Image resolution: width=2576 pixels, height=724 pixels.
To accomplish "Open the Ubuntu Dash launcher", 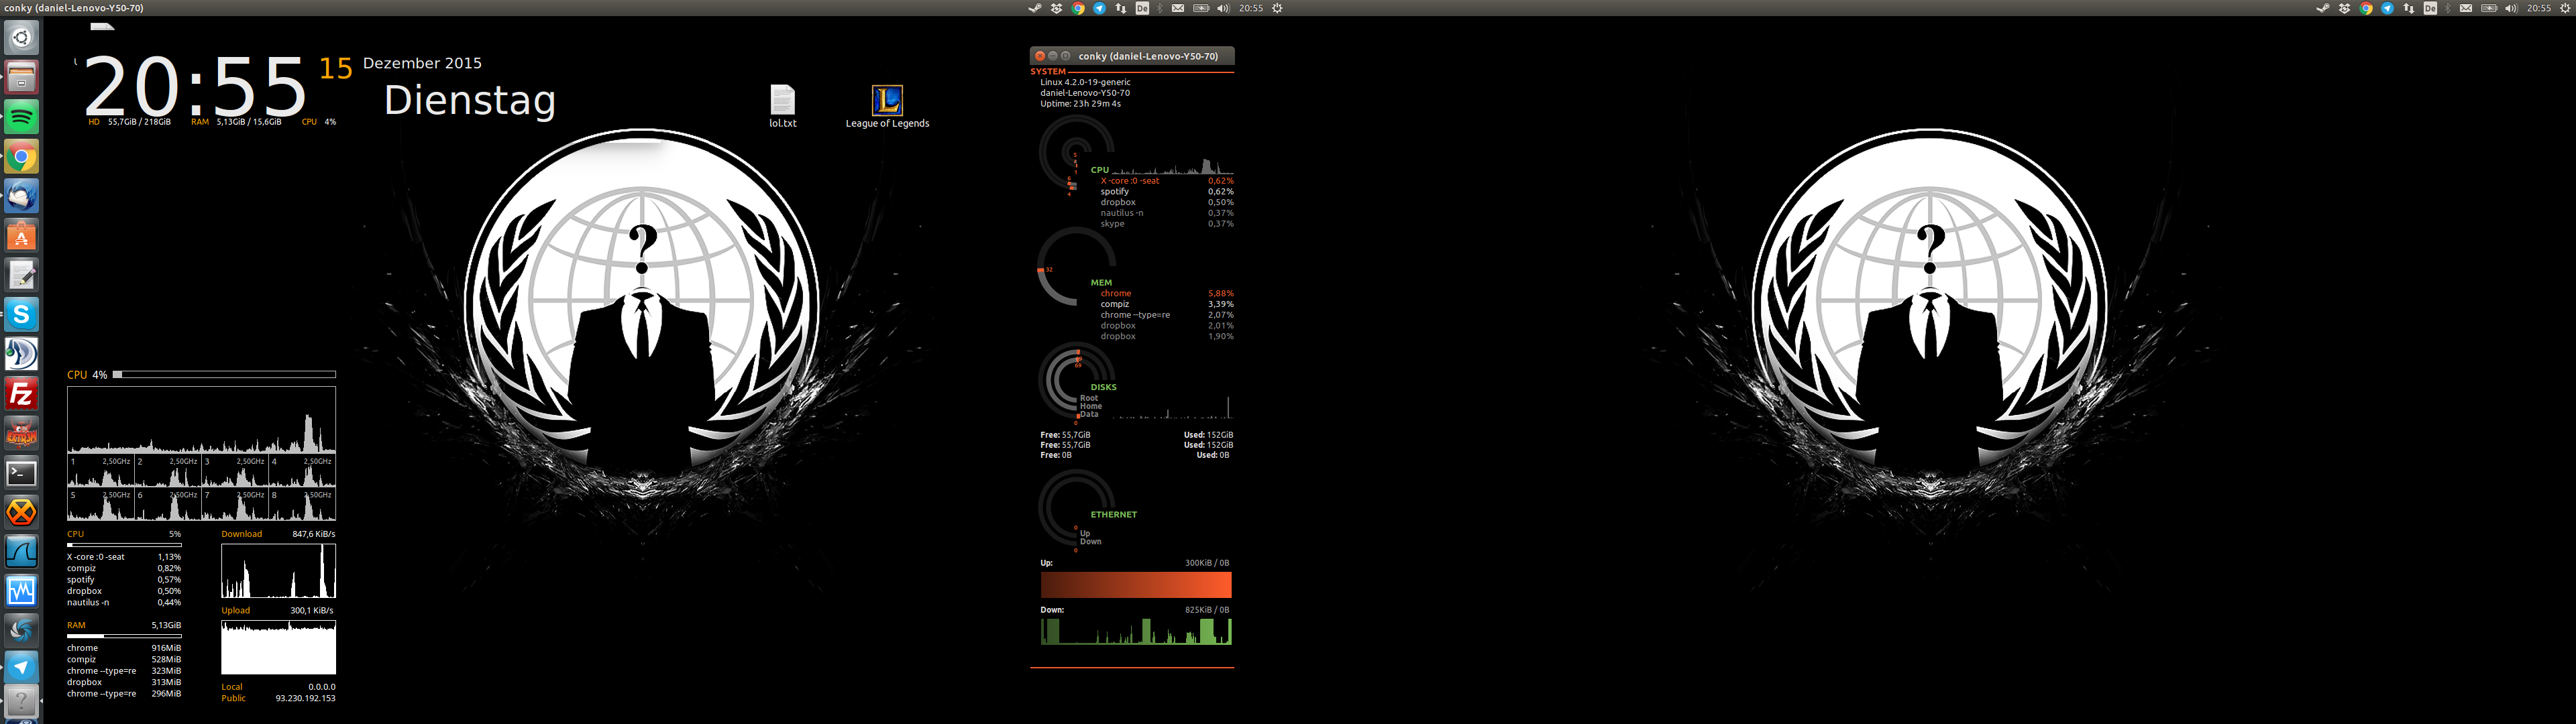I will click(x=21, y=38).
